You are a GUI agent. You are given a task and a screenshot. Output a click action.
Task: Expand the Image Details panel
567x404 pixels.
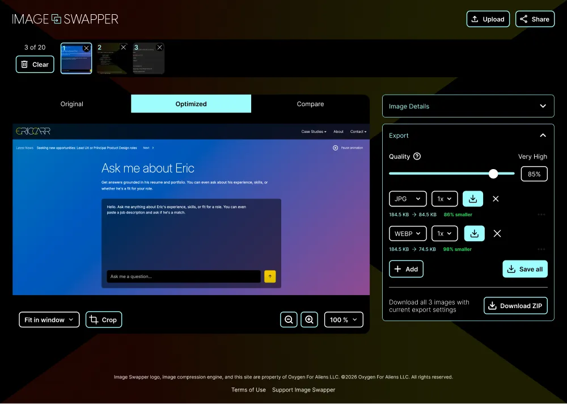[468, 106]
